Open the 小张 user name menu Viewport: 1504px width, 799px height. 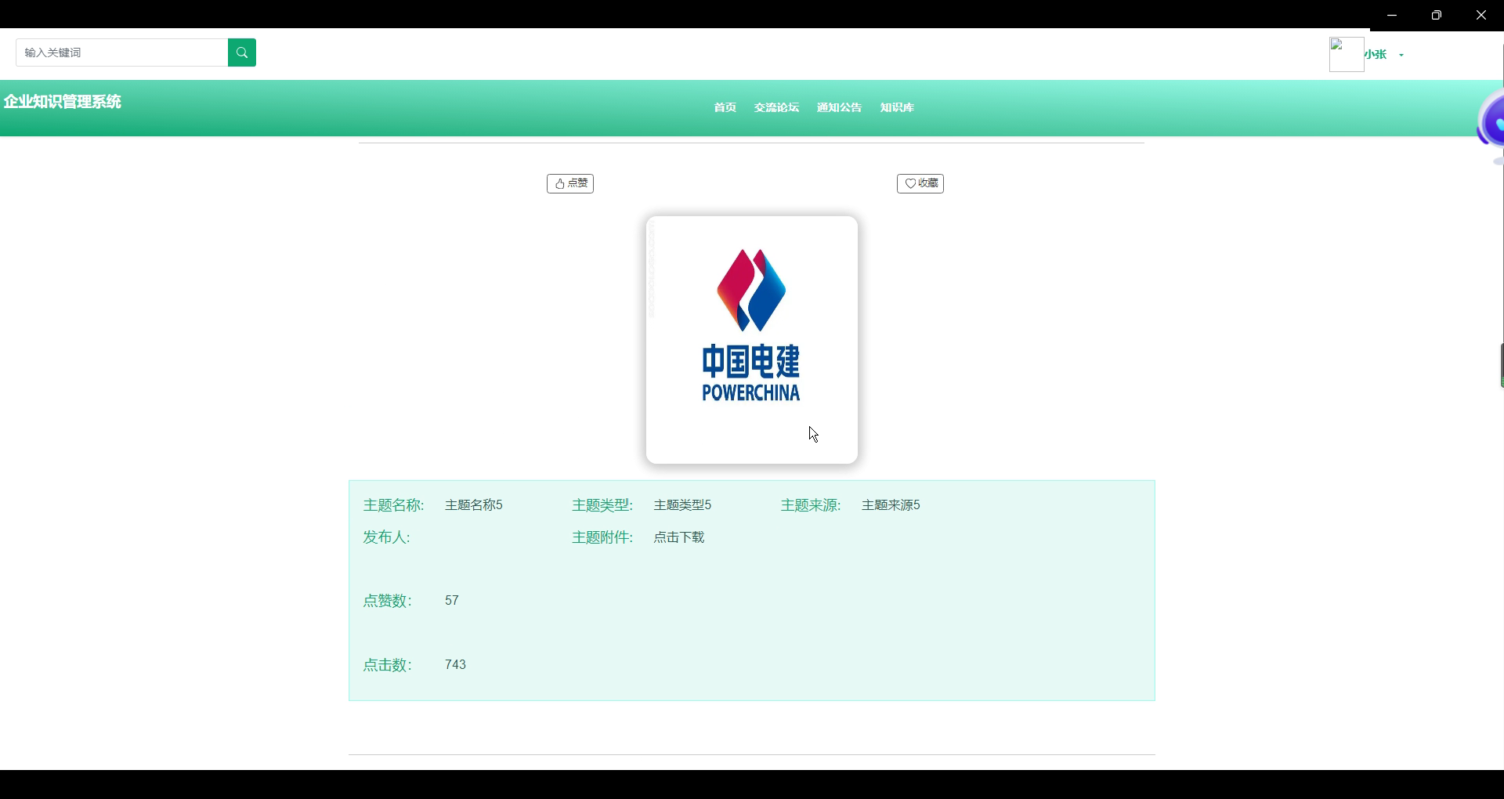point(1376,55)
